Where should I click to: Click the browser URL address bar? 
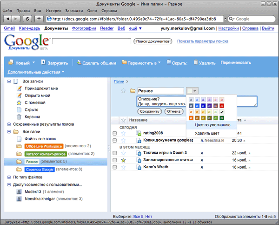point(135,19)
